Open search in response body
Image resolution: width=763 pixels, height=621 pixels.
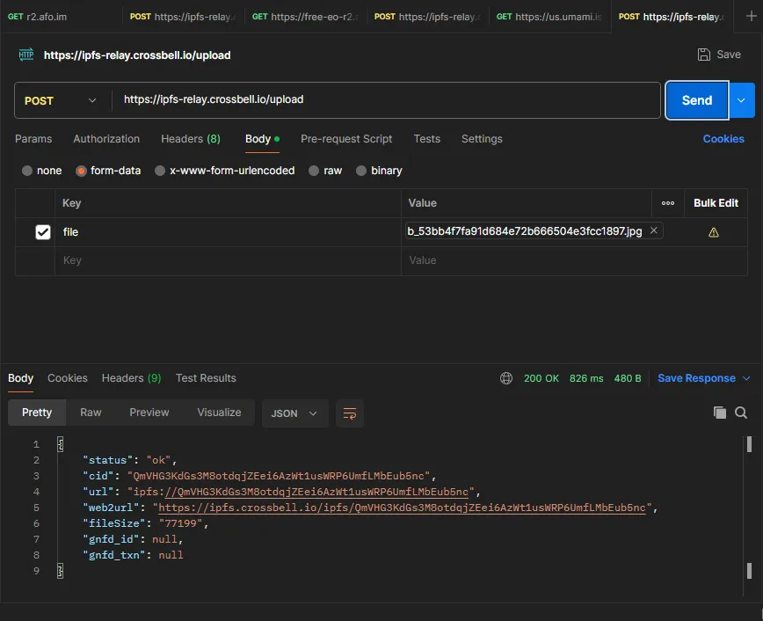click(741, 413)
